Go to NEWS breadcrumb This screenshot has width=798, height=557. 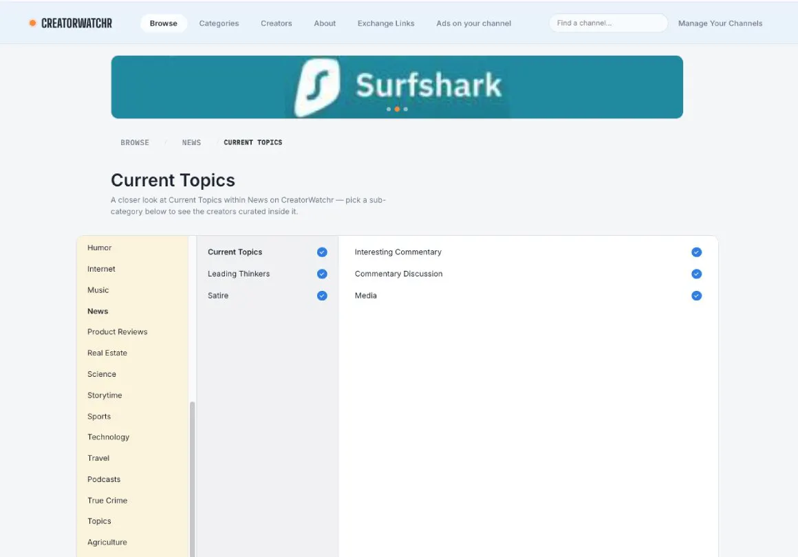coord(191,142)
